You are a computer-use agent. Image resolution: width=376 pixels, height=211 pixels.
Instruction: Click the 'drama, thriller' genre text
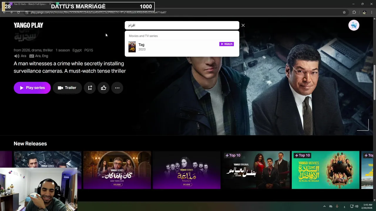tap(42, 50)
